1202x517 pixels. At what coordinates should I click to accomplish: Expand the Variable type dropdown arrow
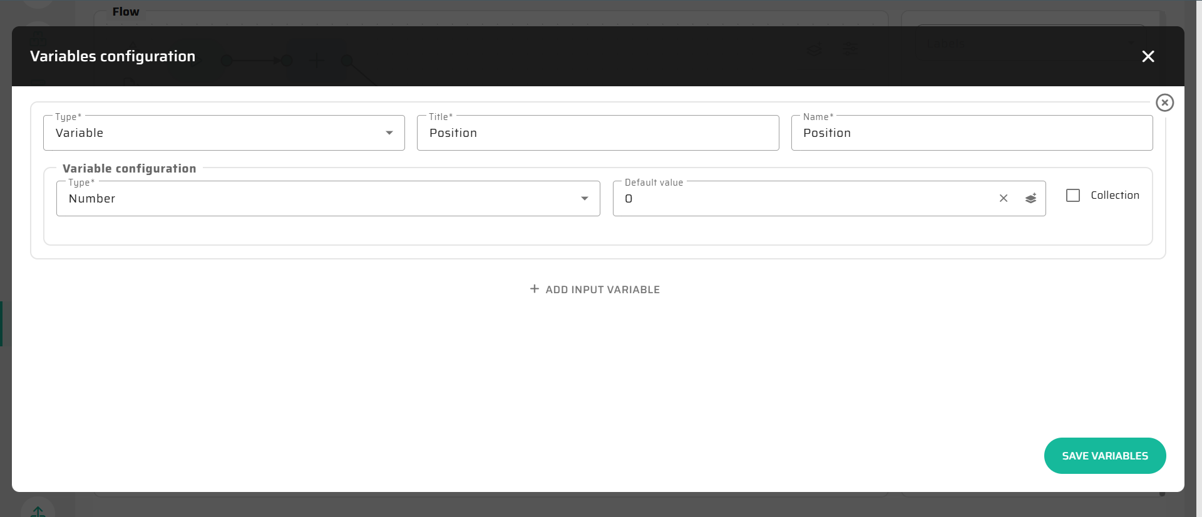(x=389, y=133)
